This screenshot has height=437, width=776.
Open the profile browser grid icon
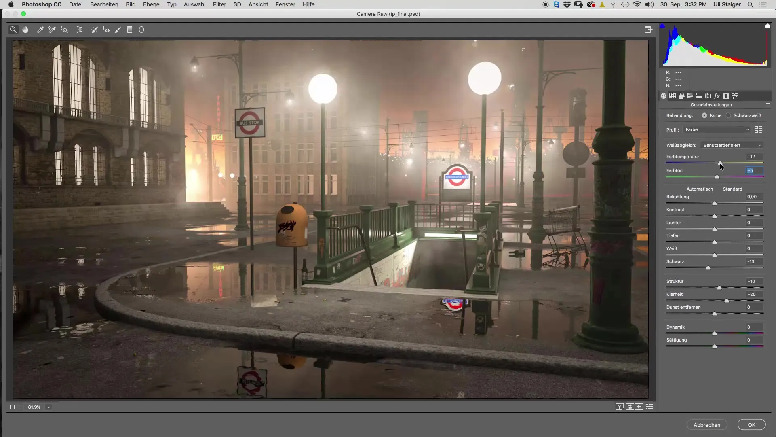tap(758, 129)
